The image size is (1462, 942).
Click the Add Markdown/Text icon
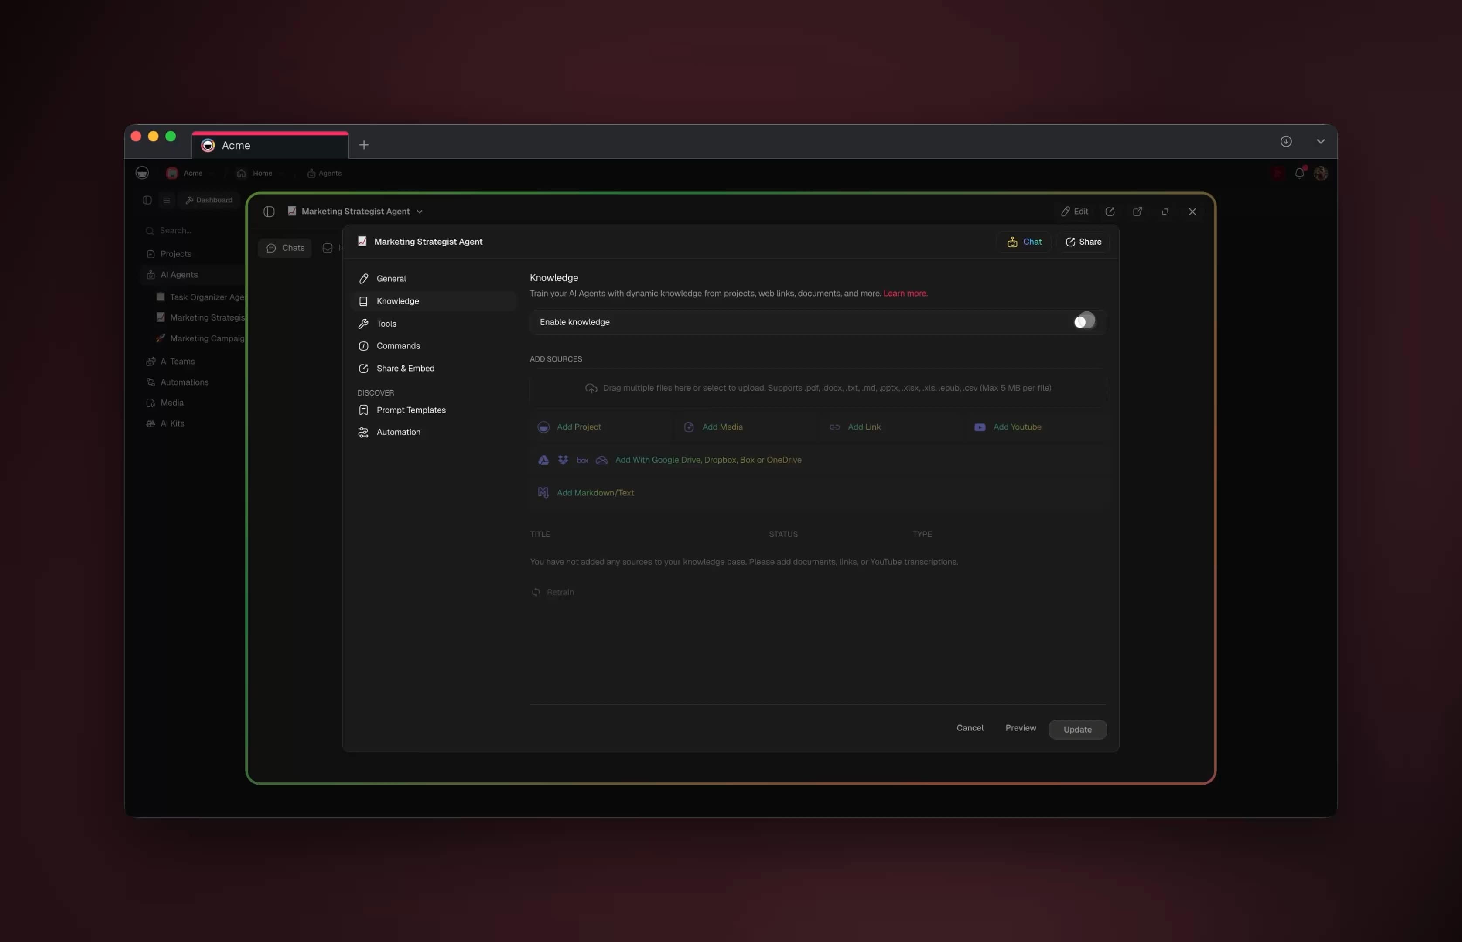pyautogui.click(x=543, y=492)
